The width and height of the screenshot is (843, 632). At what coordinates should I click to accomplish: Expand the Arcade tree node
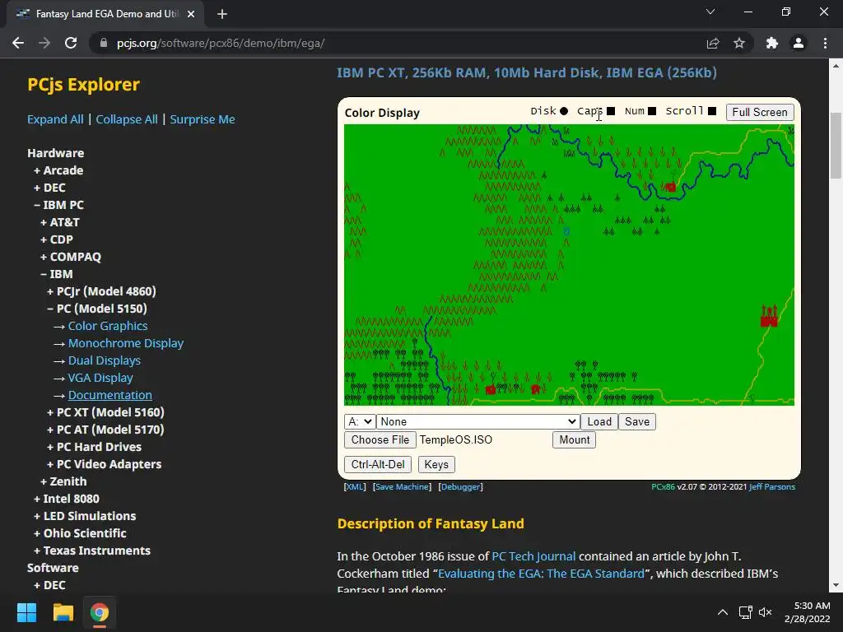click(x=58, y=170)
